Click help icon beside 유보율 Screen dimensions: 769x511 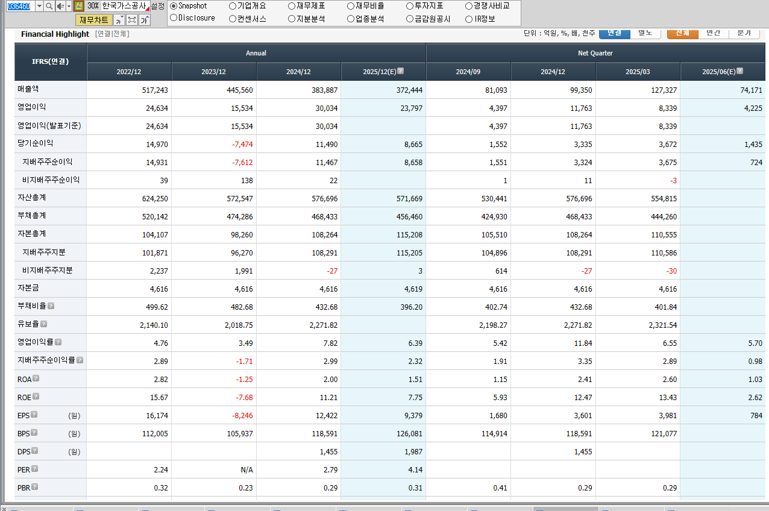point(43,324)
